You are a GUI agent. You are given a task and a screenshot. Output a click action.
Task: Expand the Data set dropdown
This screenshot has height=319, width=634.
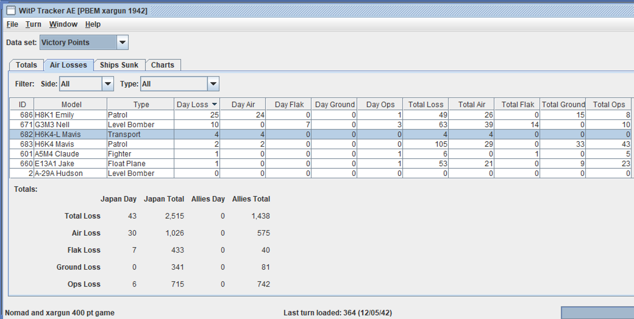[x=122, y=43]
